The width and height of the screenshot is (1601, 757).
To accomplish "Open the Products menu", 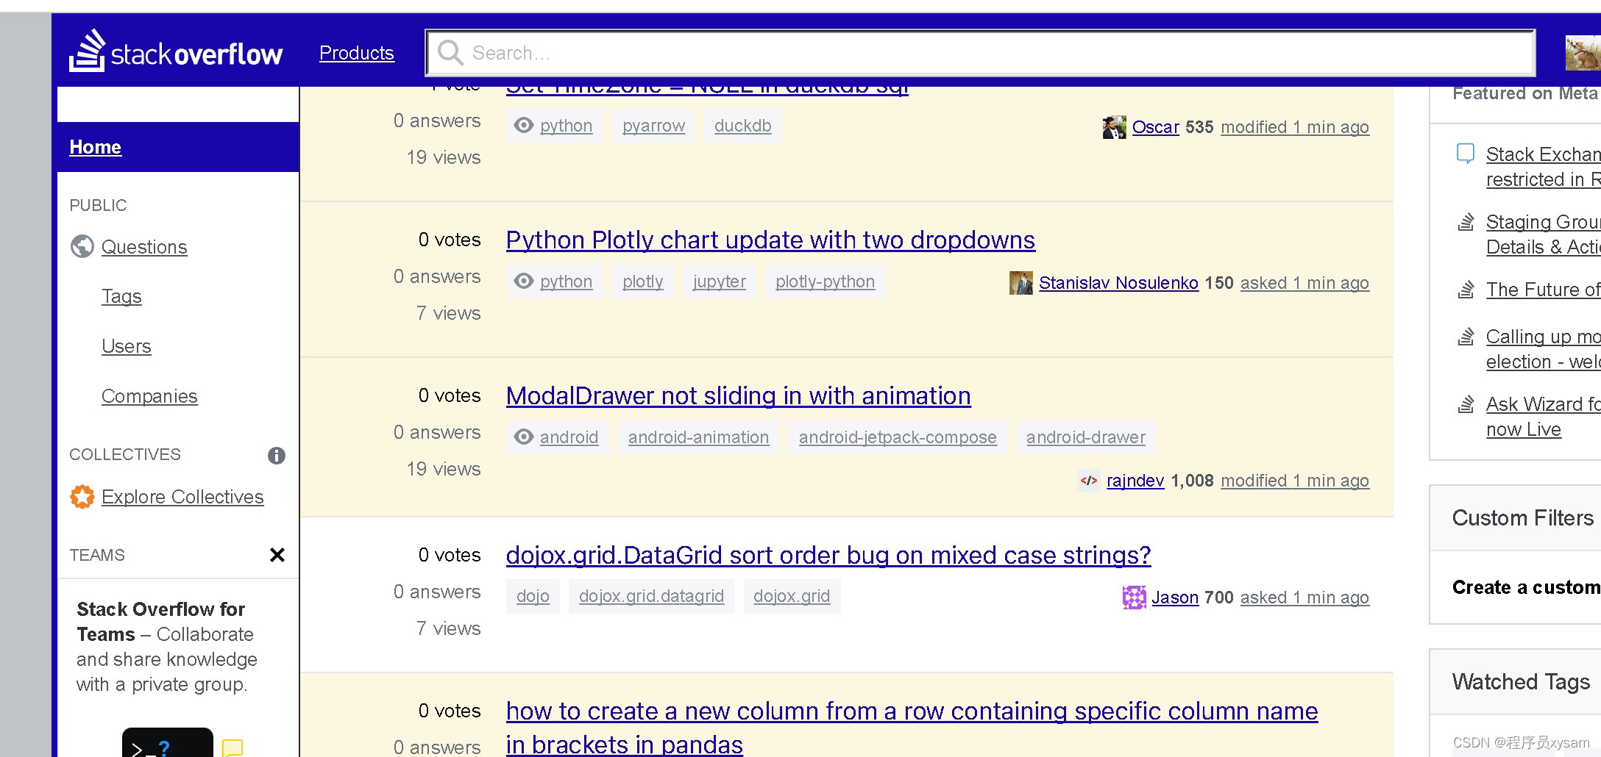I will click(x=357, y=52).
